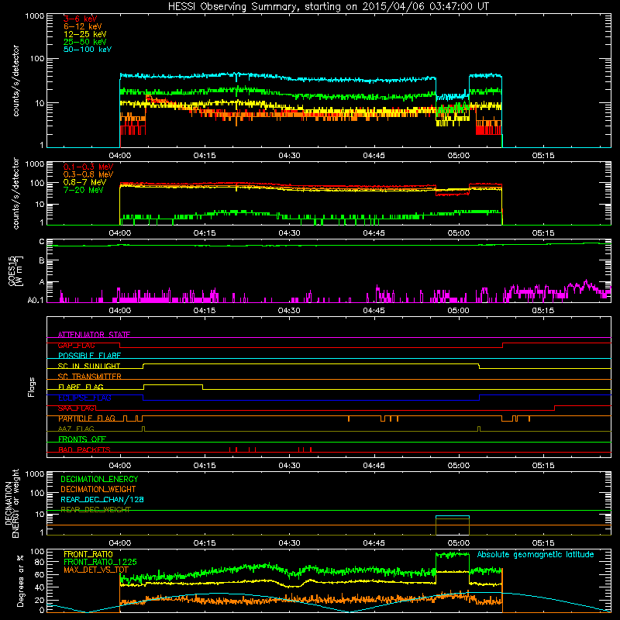Click the 04:30 time label under the GOES panel
This screenshot has width=620, height=620.
[x=289, y=311]
